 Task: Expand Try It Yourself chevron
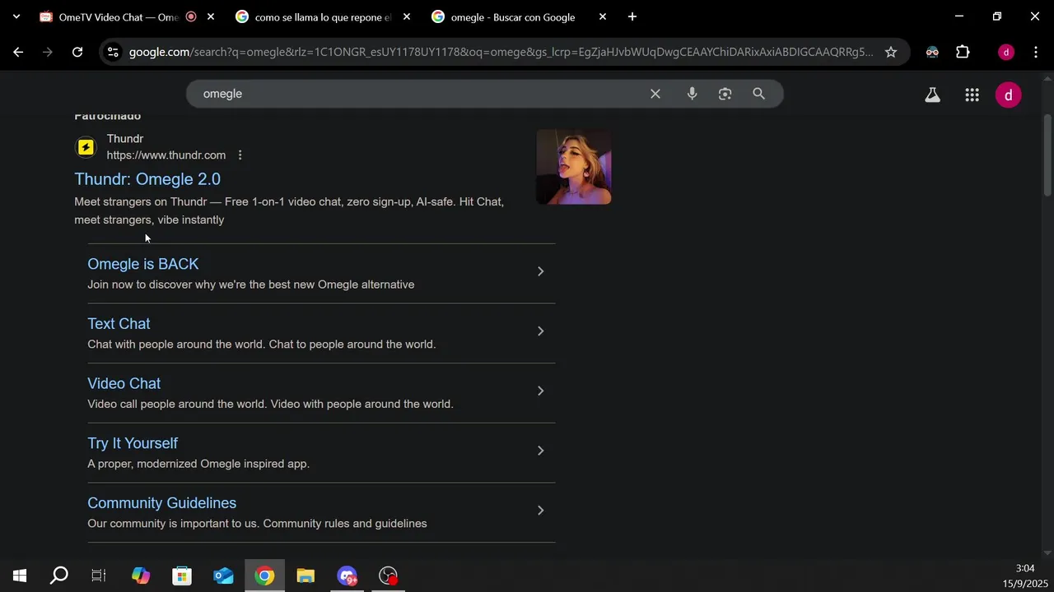pyautogui.click(x=540, y=451)
